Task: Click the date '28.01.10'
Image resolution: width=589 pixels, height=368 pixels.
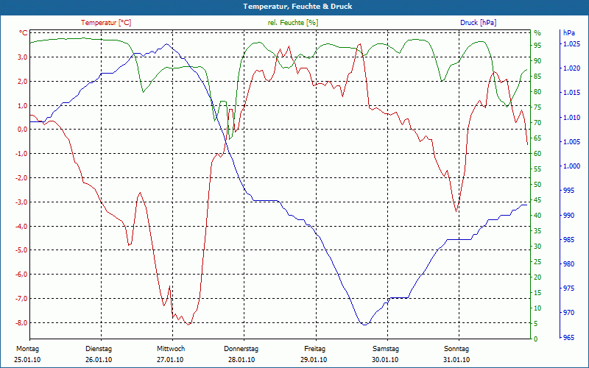Action: point(241,360)
